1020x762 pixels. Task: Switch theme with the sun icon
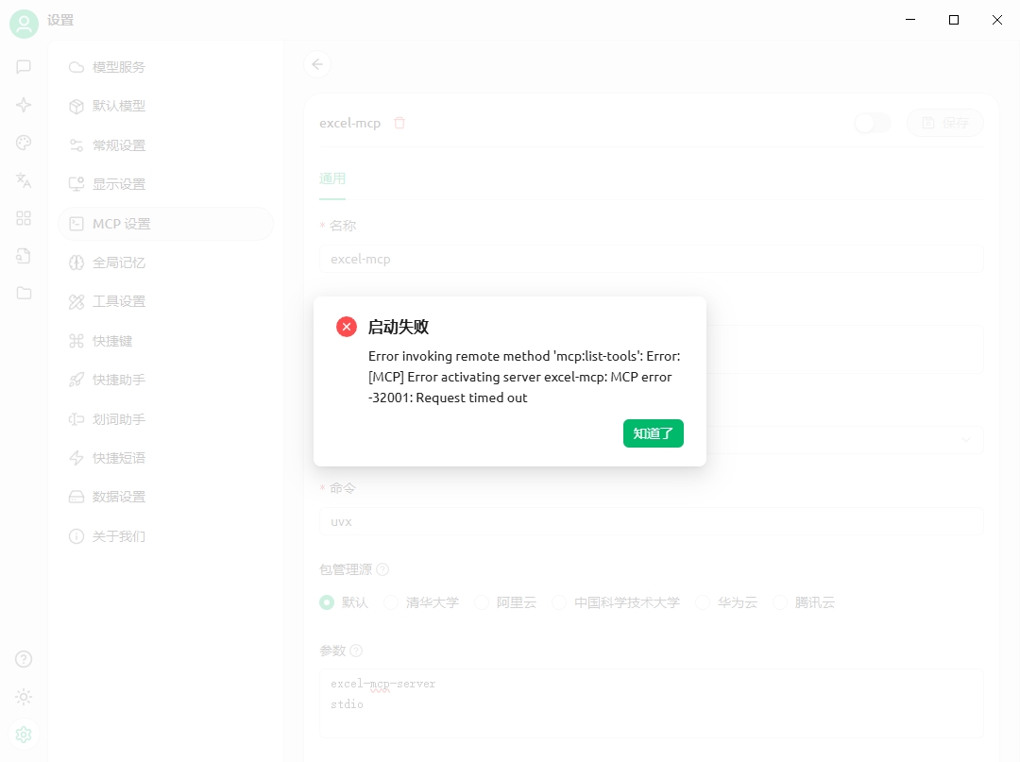[24, 697]
